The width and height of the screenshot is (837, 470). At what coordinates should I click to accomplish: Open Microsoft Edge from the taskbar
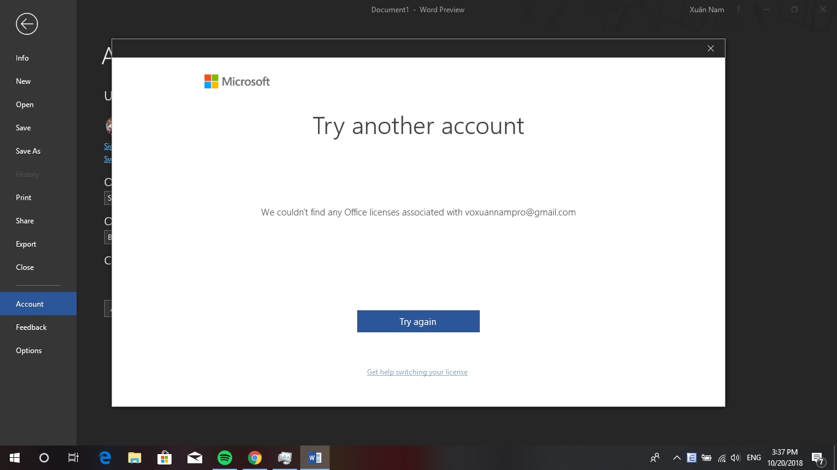105,458
